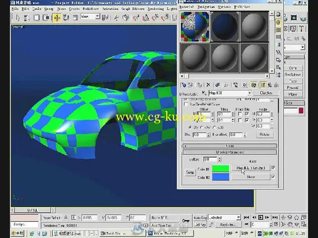This screenshot has width=318, height=238.
Task: Click eyedropper pick material icon
Action: click(204, 93)
